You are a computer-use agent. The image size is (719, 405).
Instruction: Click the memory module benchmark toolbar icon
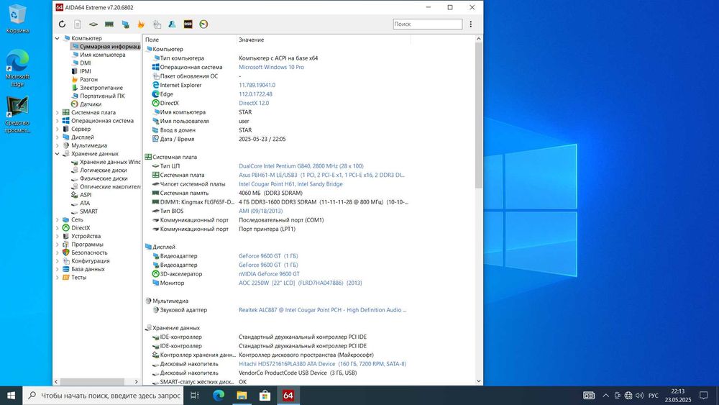coord(110,24)
